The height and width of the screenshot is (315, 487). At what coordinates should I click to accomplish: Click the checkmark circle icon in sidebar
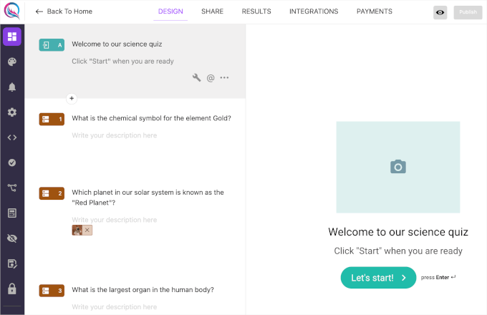(11, 163)
